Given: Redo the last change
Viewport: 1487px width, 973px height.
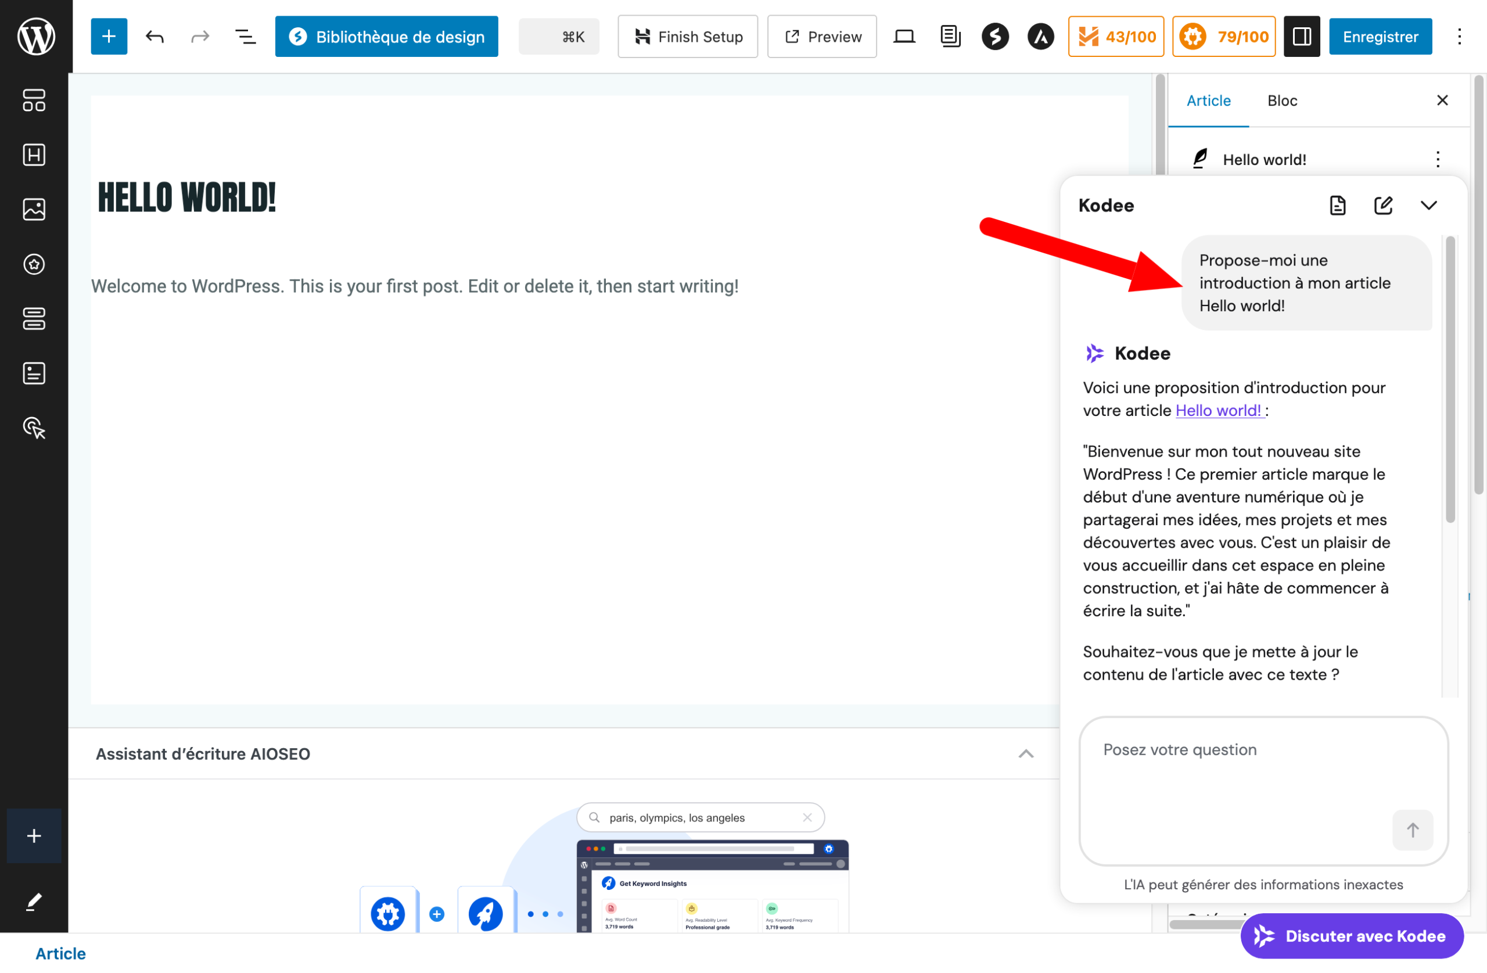Looking at the screenshot, I should [x=200, y=36].
